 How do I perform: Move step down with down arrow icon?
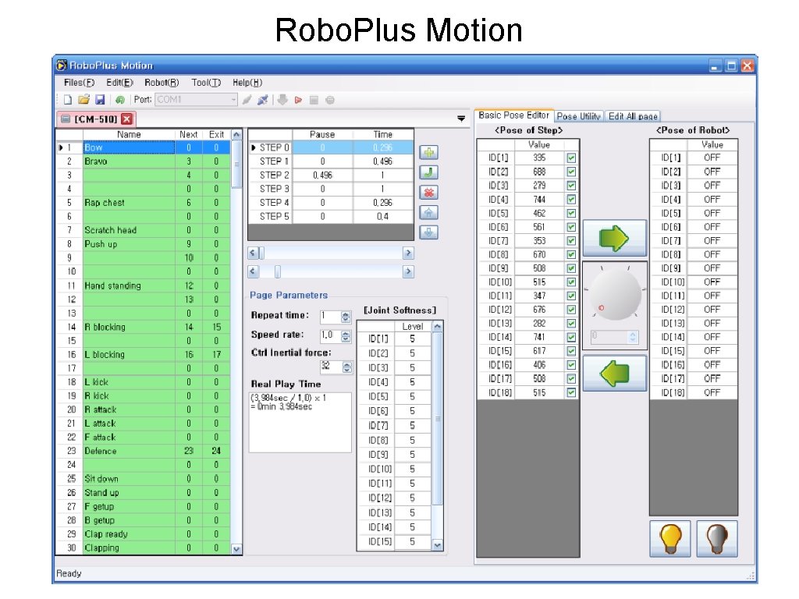[429, 232]
